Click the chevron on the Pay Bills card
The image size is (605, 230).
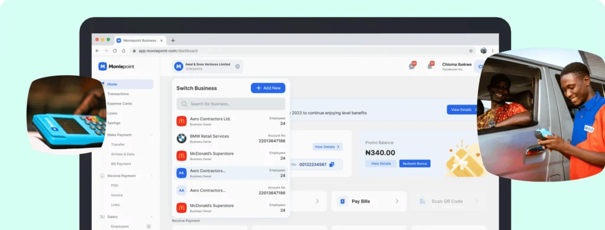point(396,201)
